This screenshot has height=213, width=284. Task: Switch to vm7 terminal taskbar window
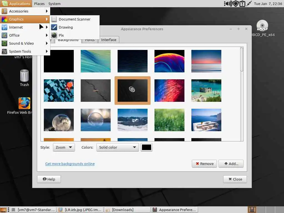pos(33,210)
